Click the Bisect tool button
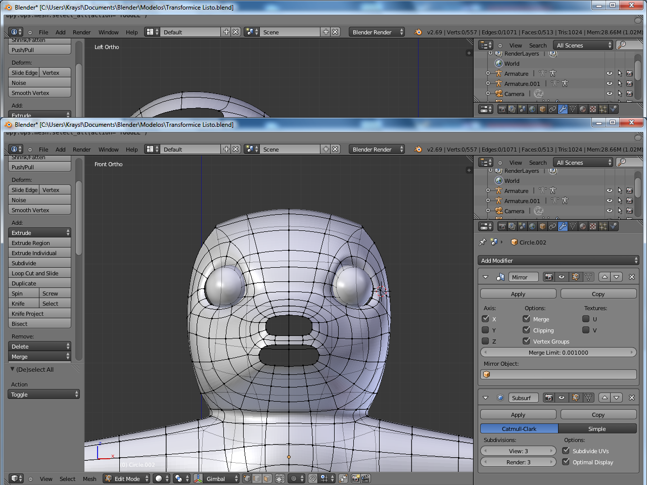Viewport: 647px width, 485px height. (39, 324)
